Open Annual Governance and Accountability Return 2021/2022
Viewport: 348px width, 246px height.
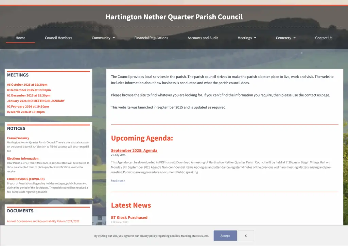pos(43,221)
